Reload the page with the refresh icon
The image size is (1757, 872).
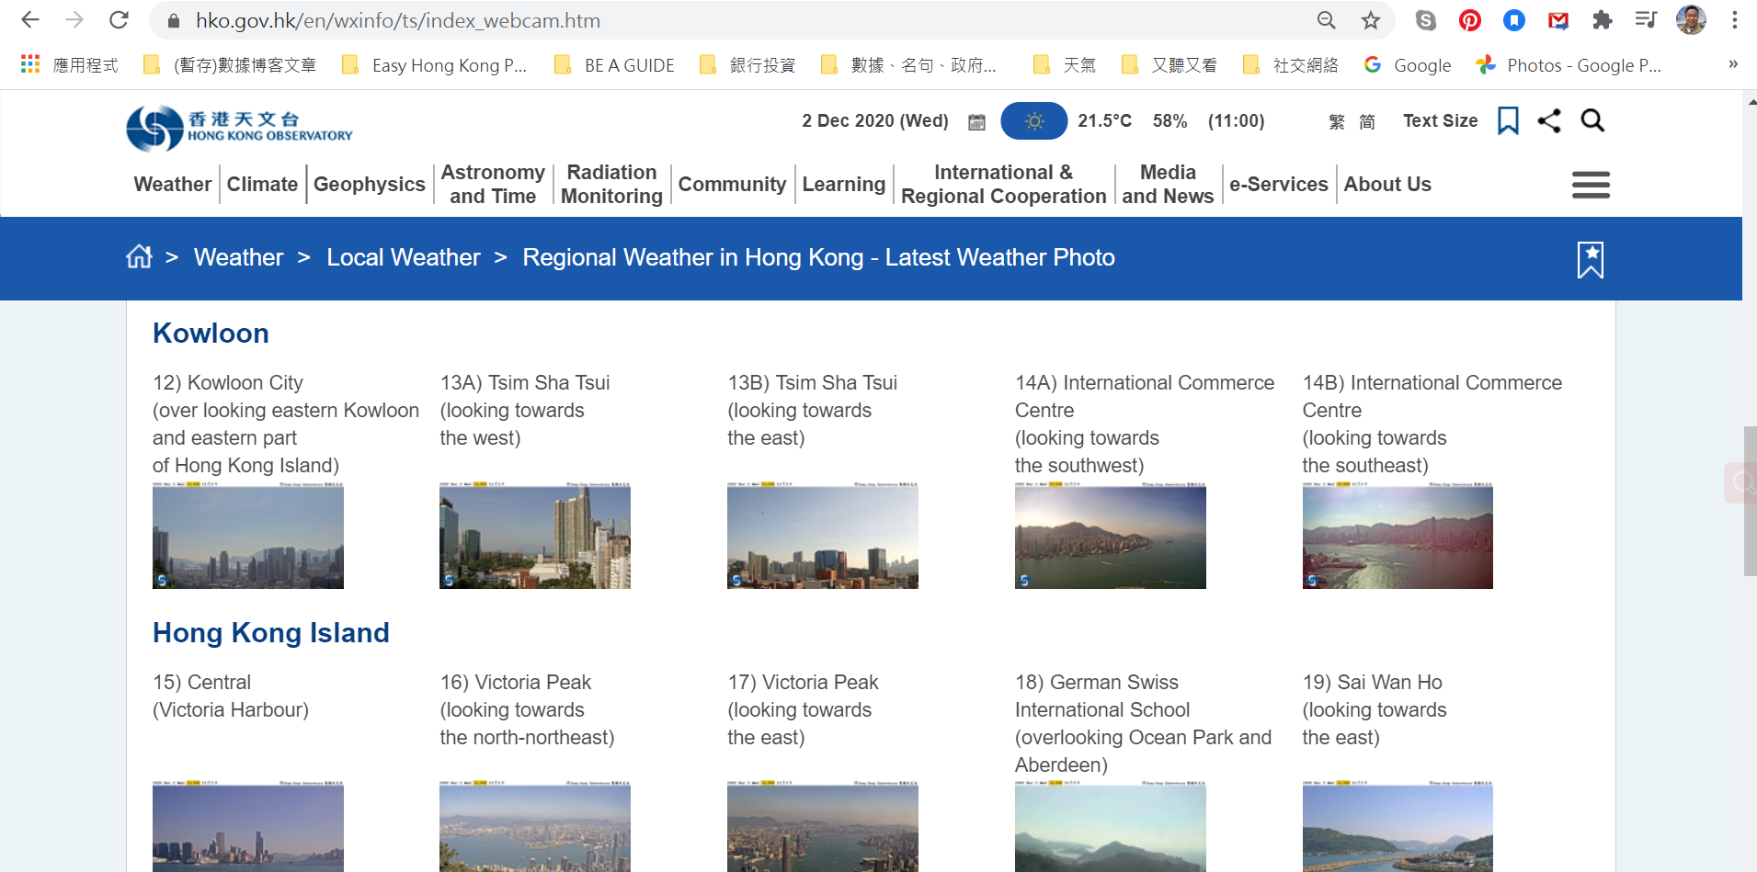[119, 20]
